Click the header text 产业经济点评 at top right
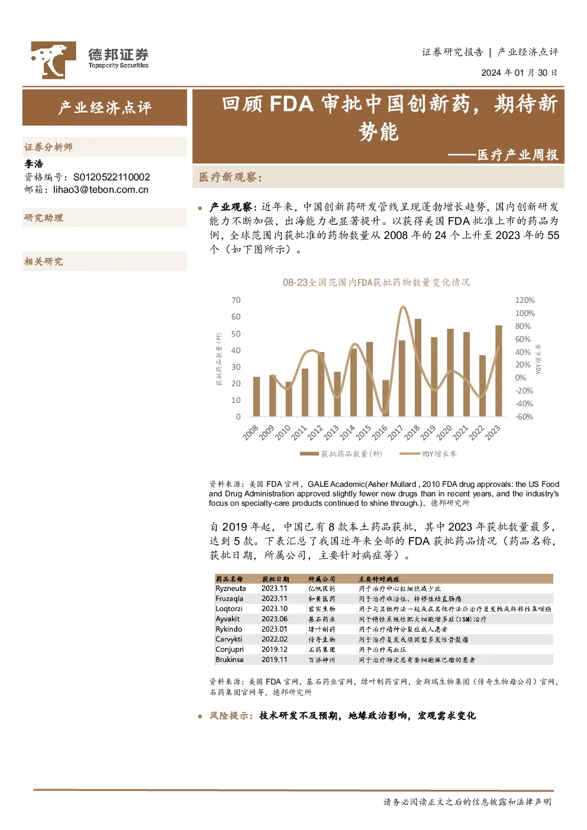The width and height of the screenshot is (587, 830). (527, 52)
